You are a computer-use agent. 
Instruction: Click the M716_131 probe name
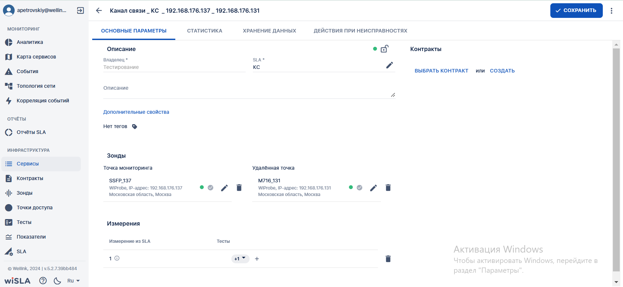(x=269, y=181)
